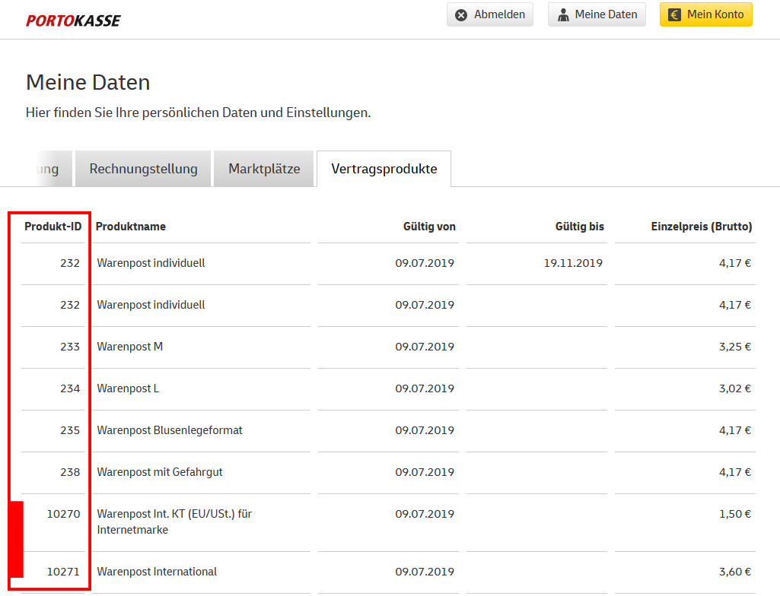Click the Gültig bis column header
Image resolution: width=780 pixels, height=596 pixels.
point(580,227)
